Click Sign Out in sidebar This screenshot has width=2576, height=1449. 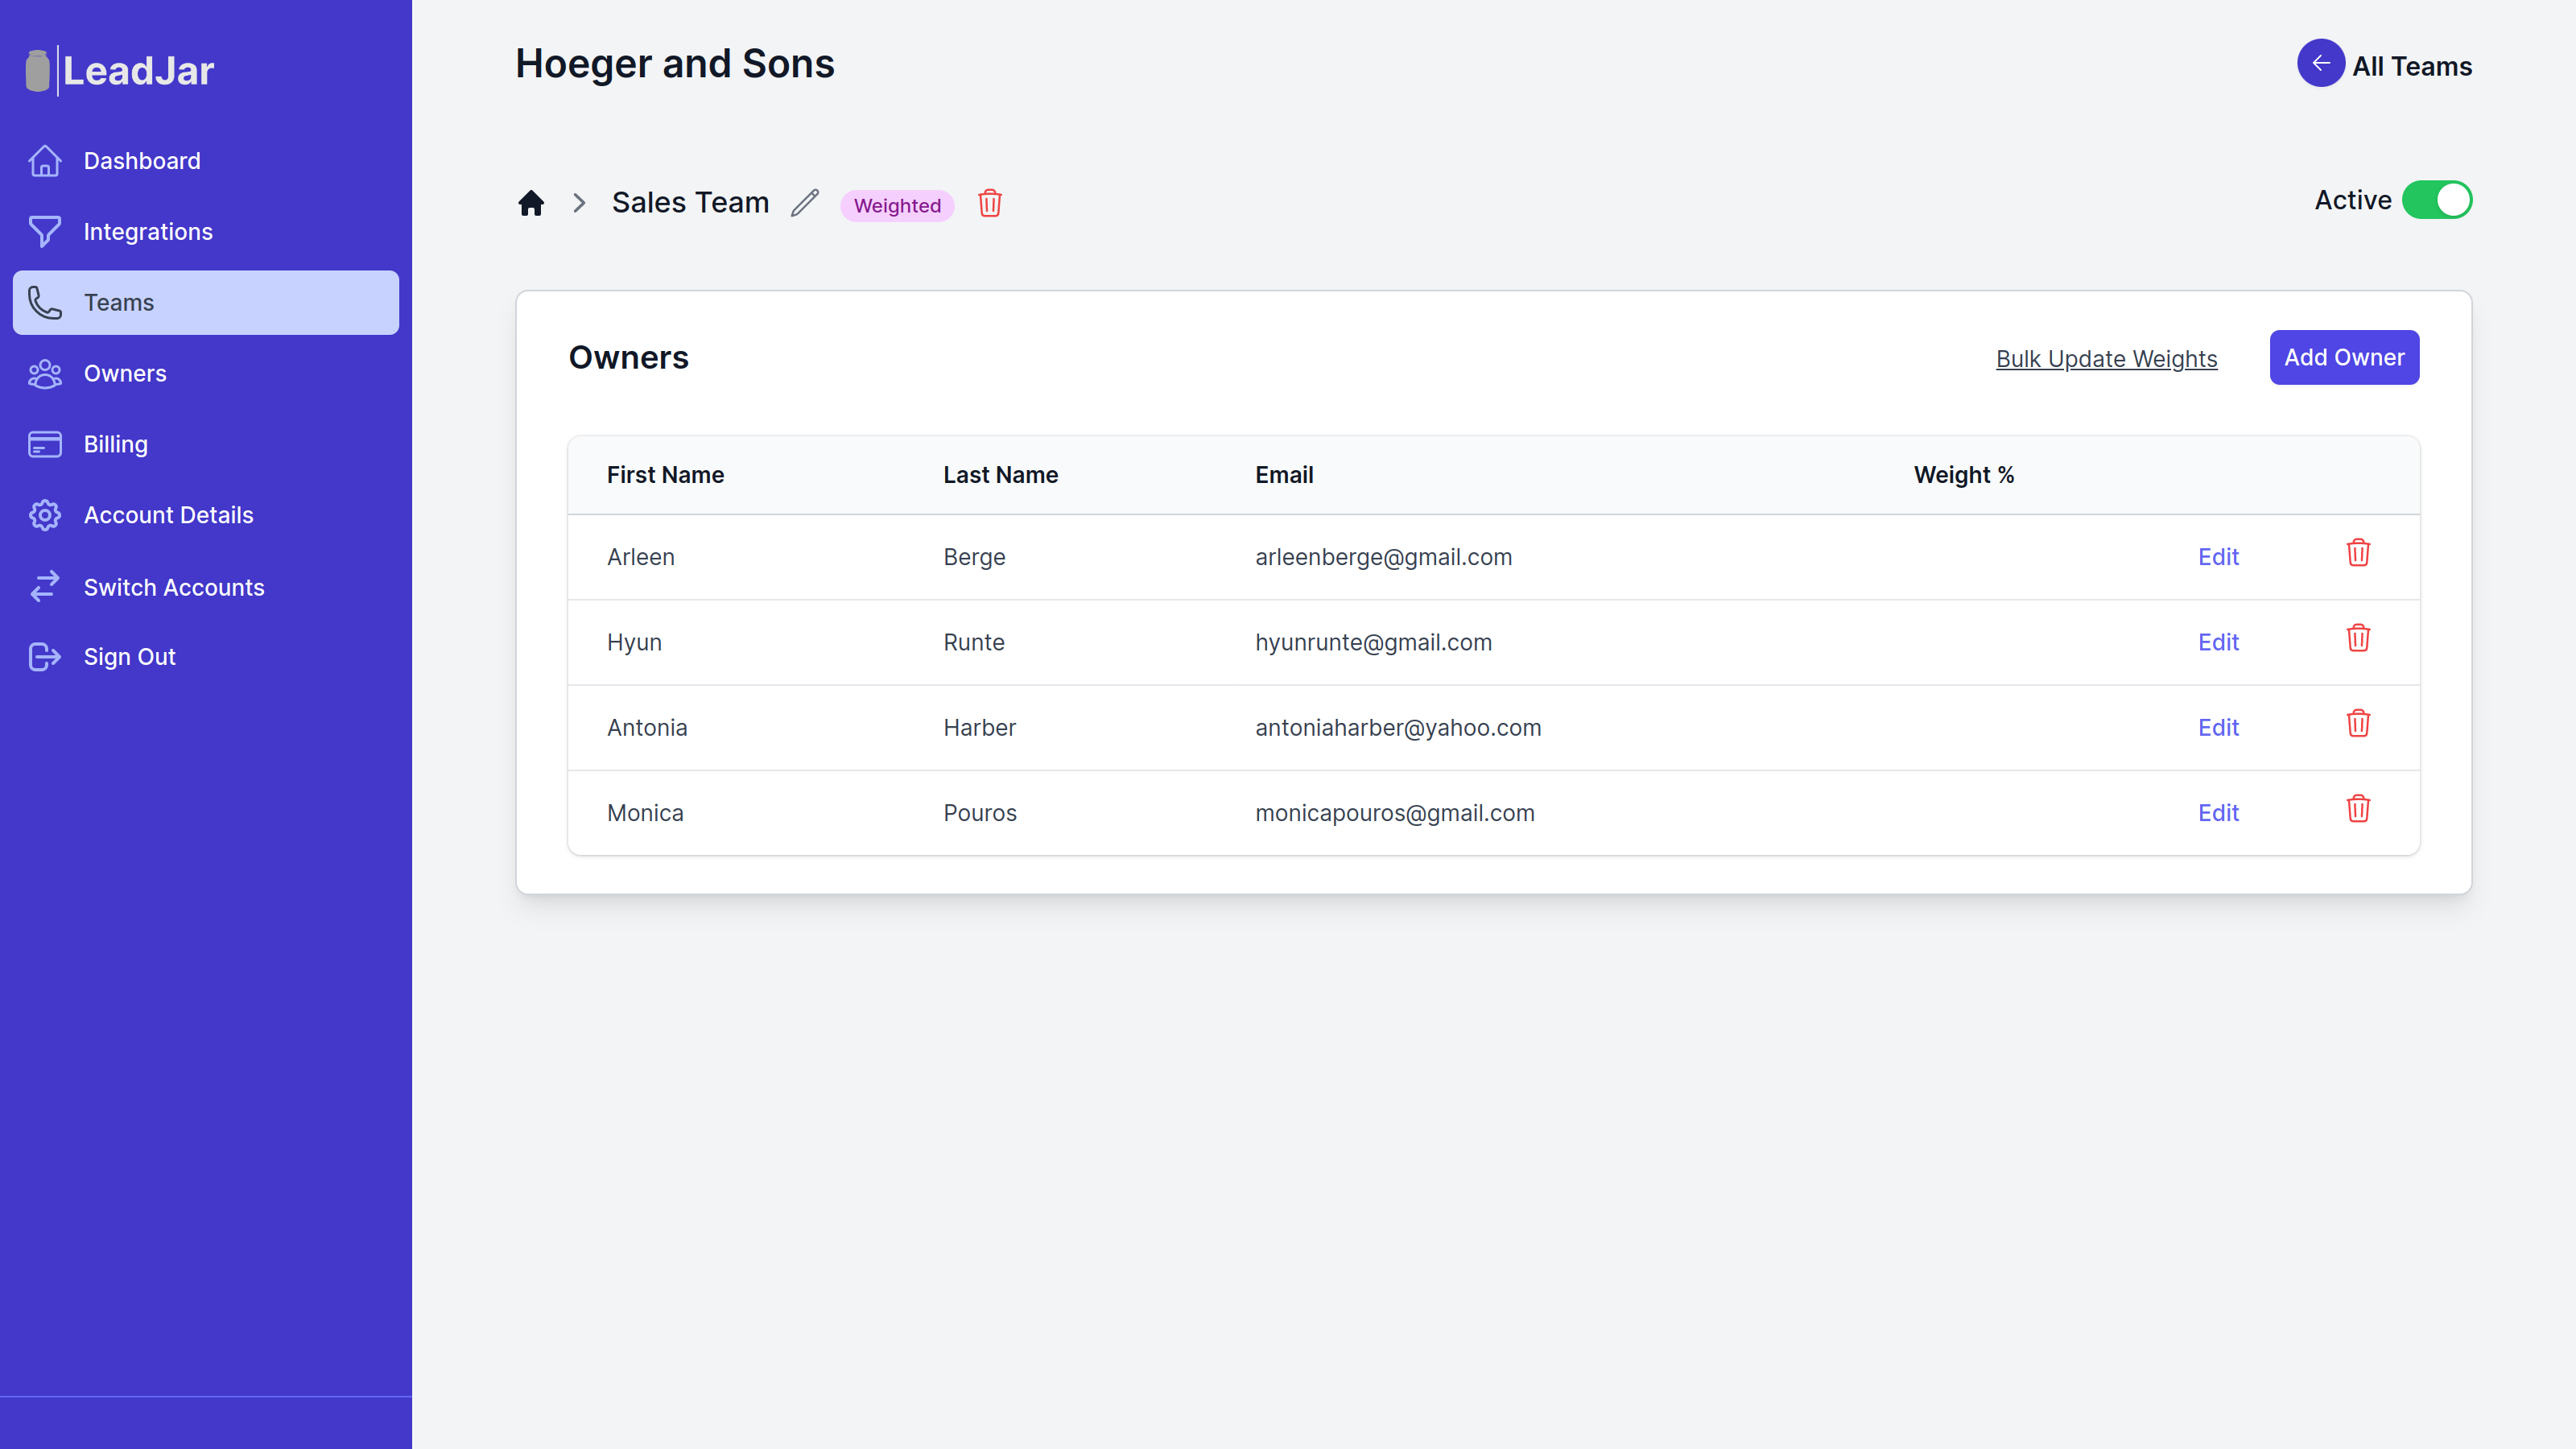coord(129,657)
